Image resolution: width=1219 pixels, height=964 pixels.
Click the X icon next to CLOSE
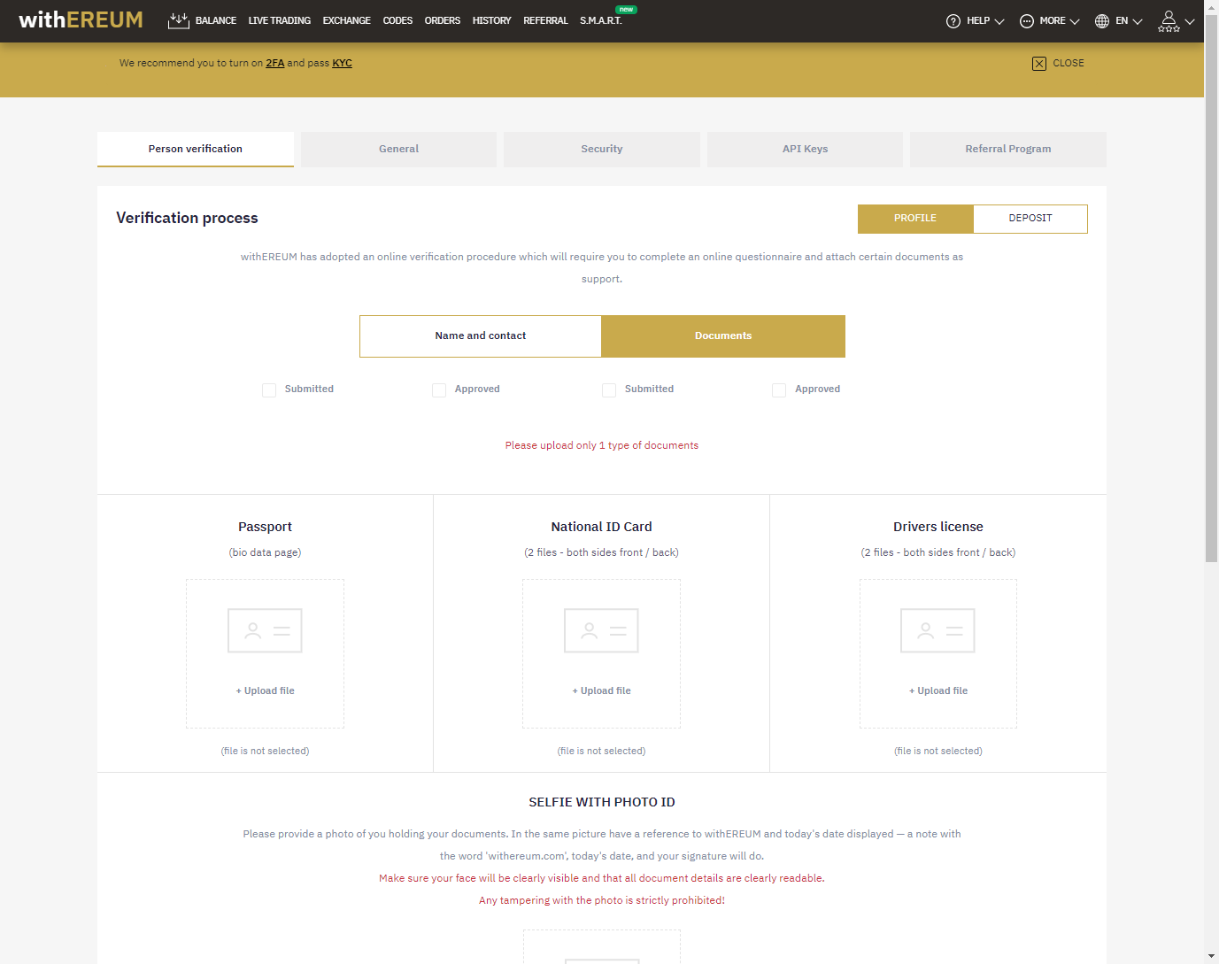pyautogui.click(x=1038, y=63)
